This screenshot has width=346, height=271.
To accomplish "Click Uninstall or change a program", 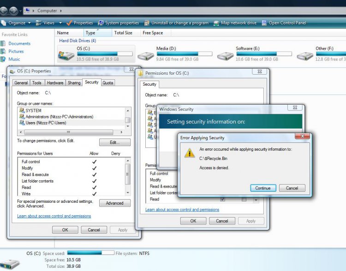I will click(x=176, y=23).
